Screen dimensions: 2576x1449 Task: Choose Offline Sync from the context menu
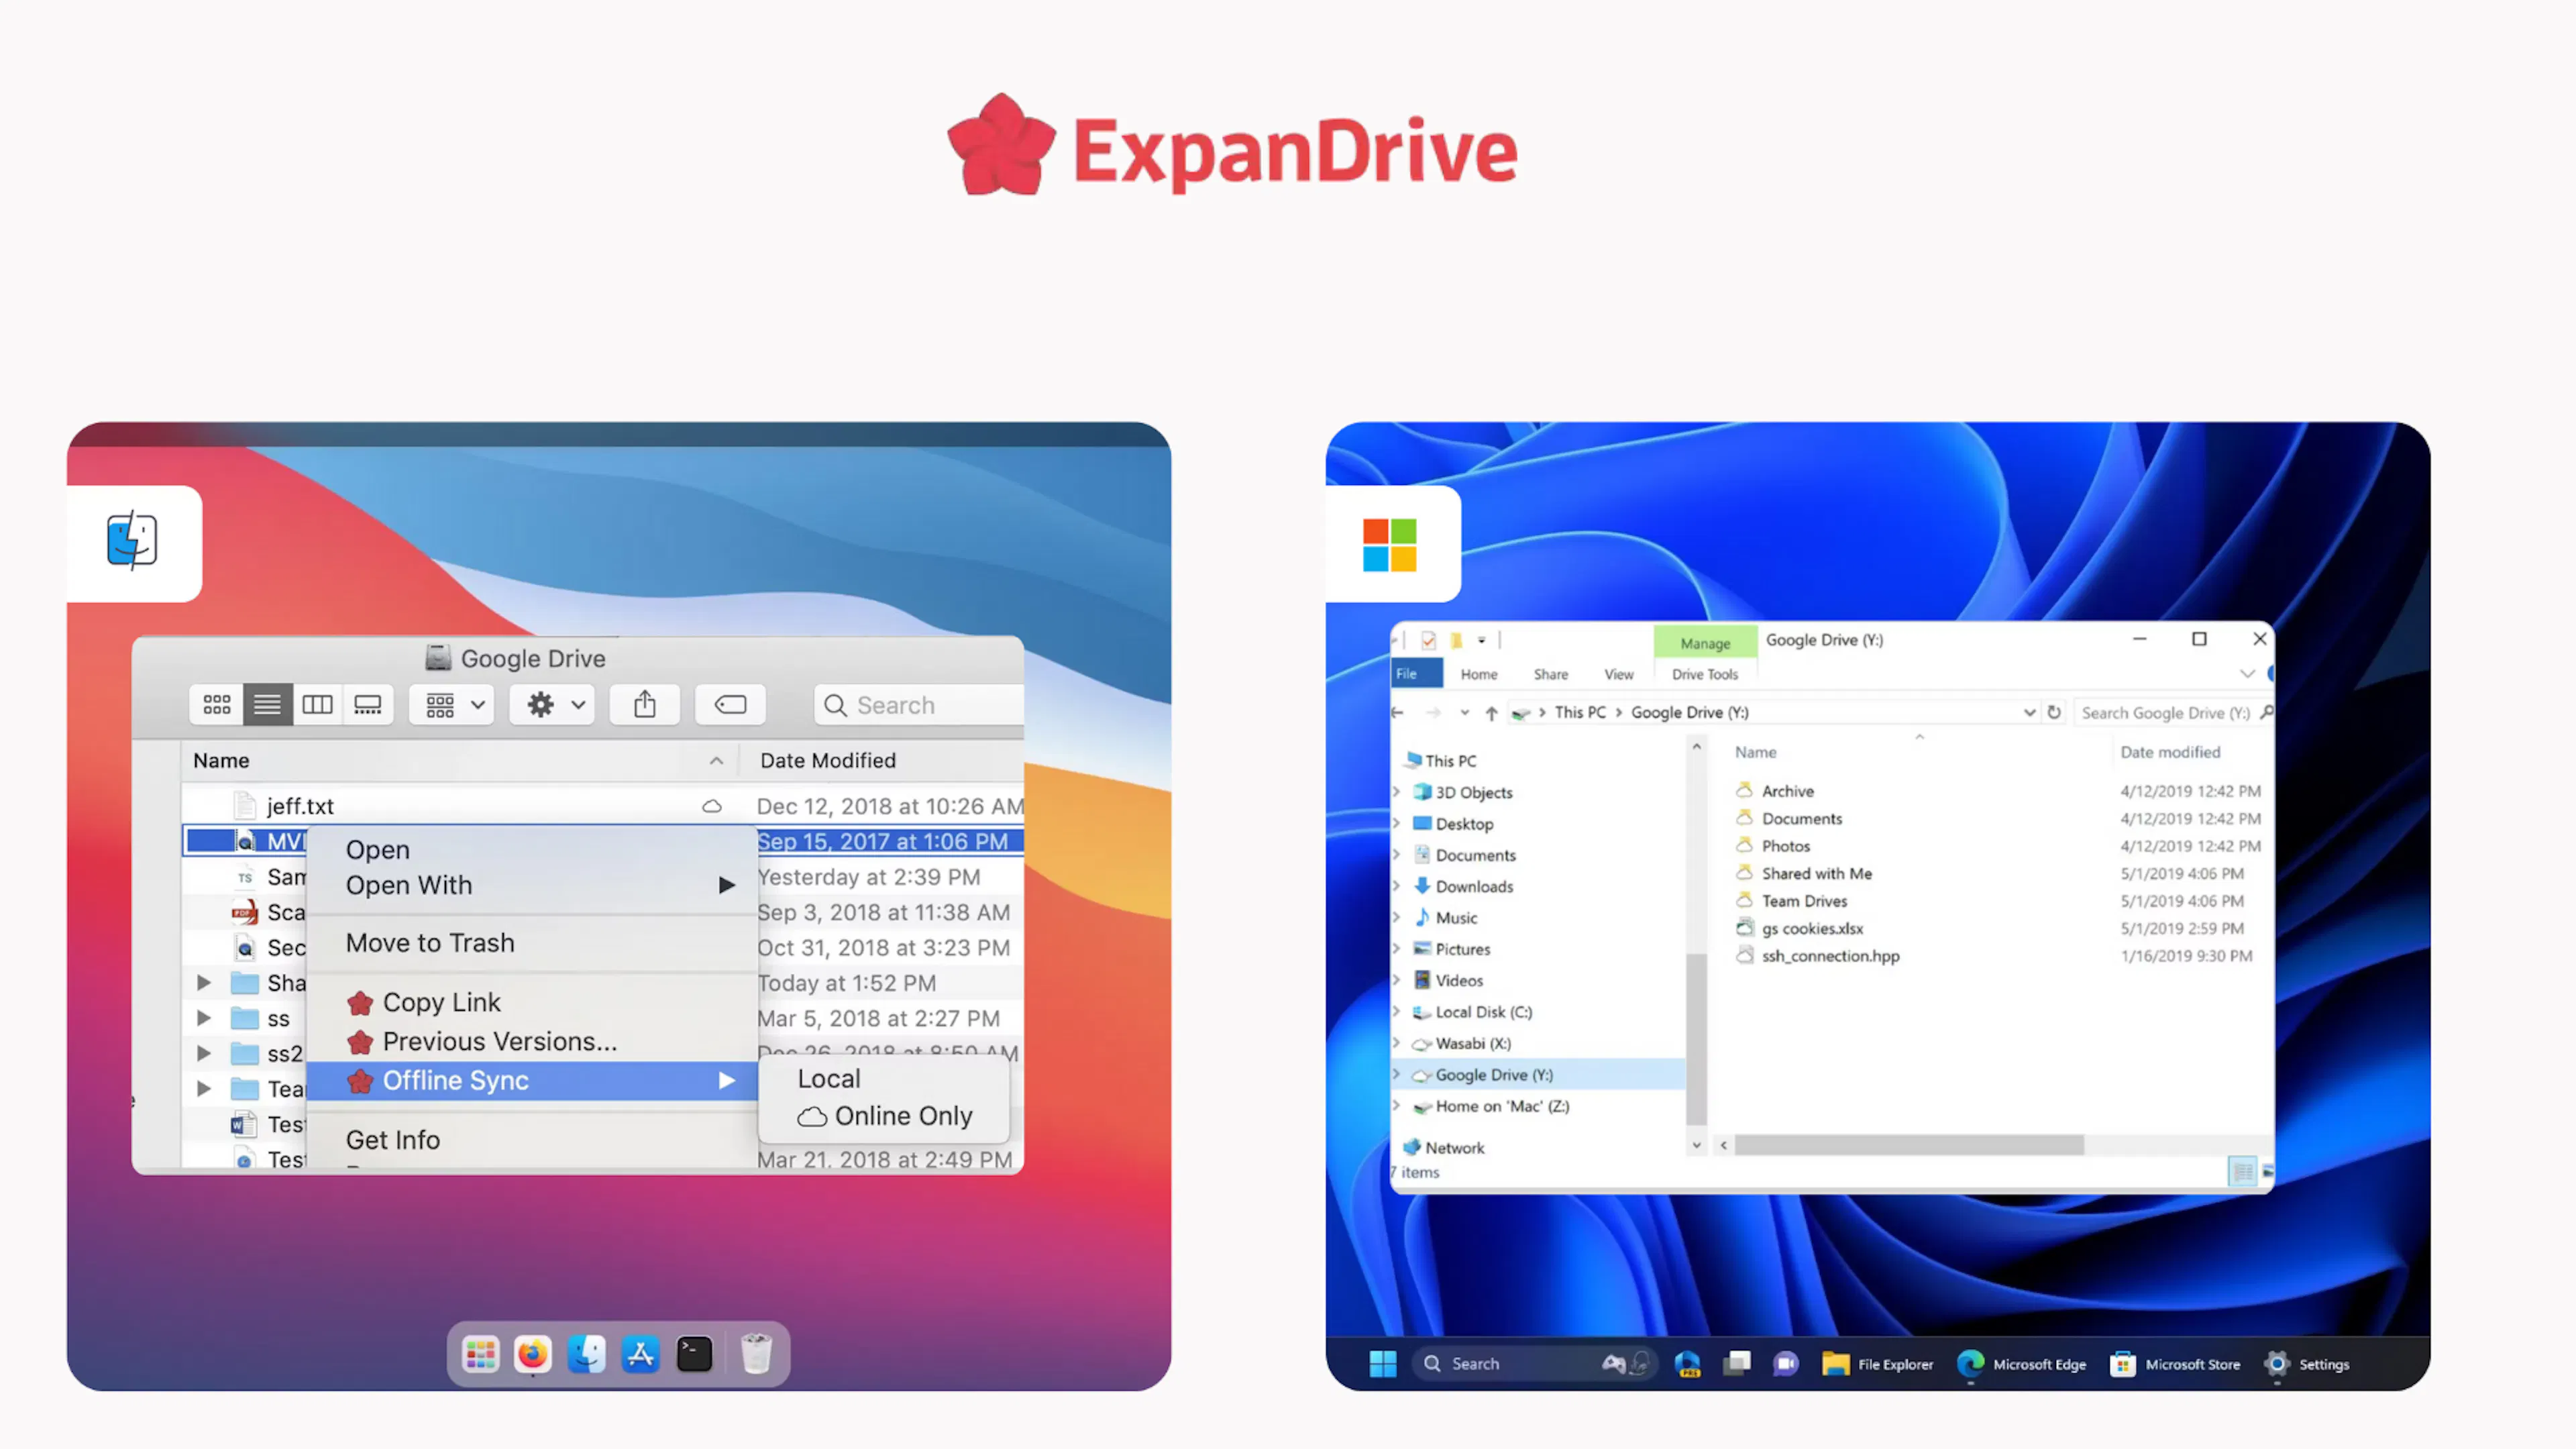455,1081
